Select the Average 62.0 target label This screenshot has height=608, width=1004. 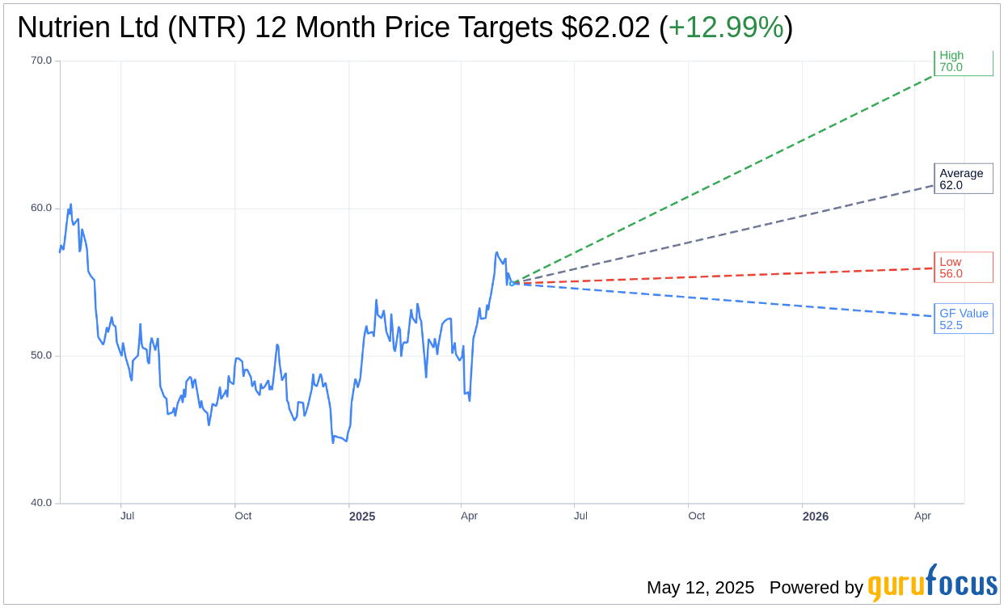click(x=964, y=179)
